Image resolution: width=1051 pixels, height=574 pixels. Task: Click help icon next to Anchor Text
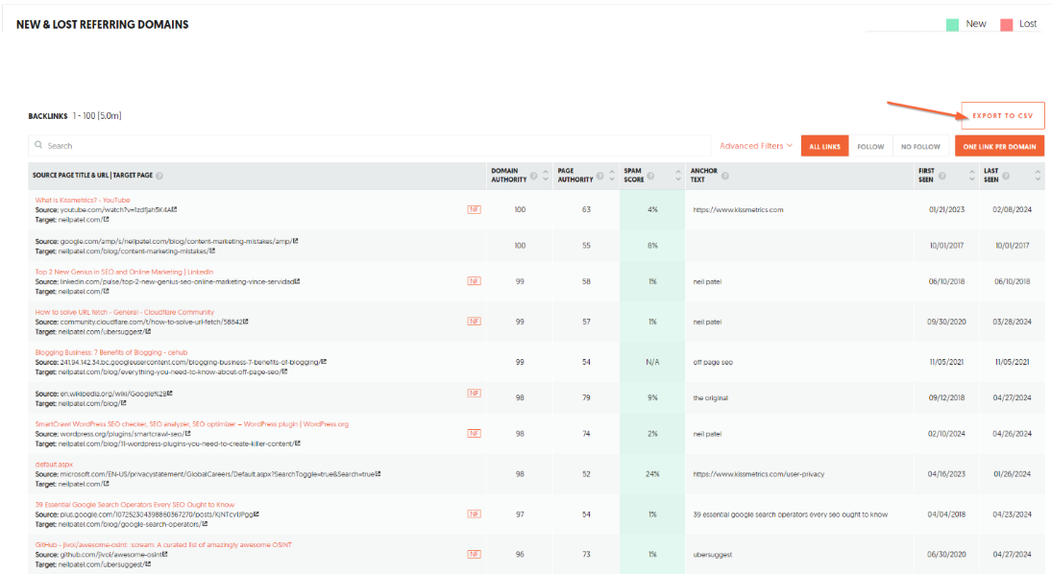tap(725, 176)
